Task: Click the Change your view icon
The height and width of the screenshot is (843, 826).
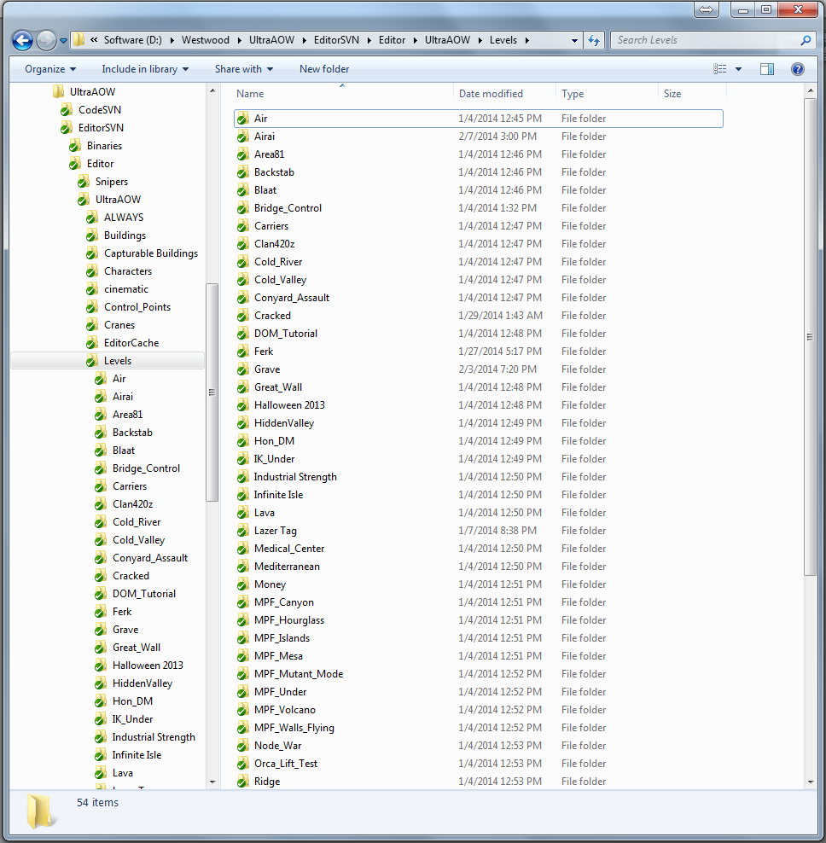Action: pyautogui.click(x=720, y=69)
